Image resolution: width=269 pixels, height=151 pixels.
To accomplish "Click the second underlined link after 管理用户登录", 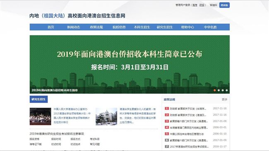I will coord(202,5).
